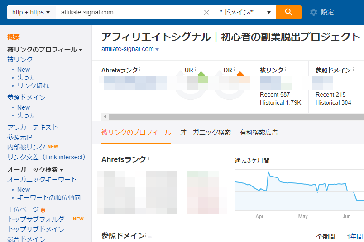The image size is (364, 242).
Task: Select the 全期間 time range
Action: [326, 237]
